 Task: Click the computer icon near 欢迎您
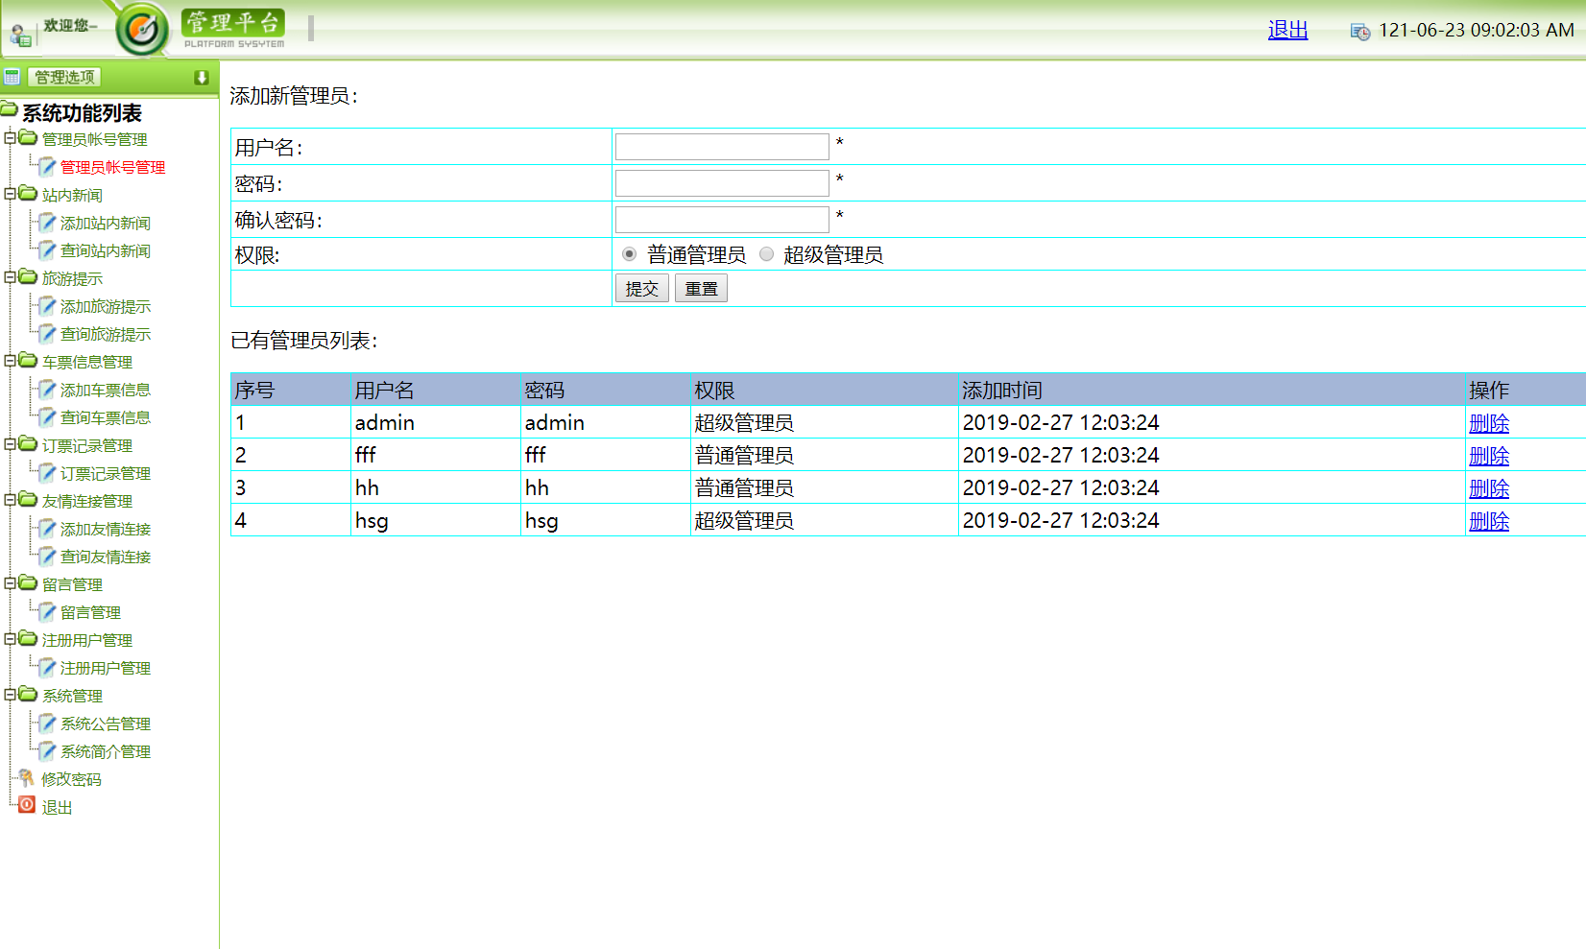(x=19, y=35)
